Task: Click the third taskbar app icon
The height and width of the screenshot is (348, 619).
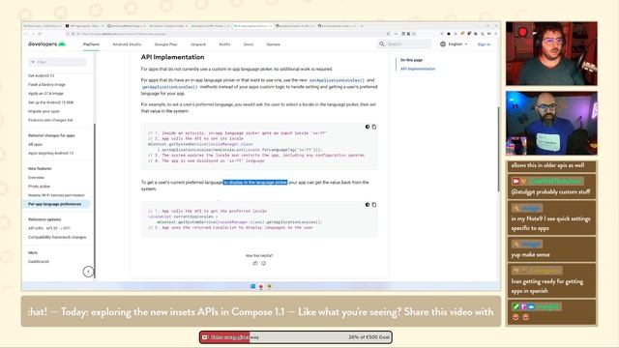Action: (269, 286)
